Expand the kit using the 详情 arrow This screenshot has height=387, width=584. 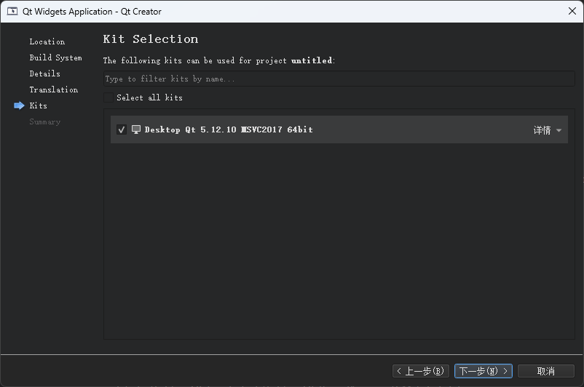[559, 131]
